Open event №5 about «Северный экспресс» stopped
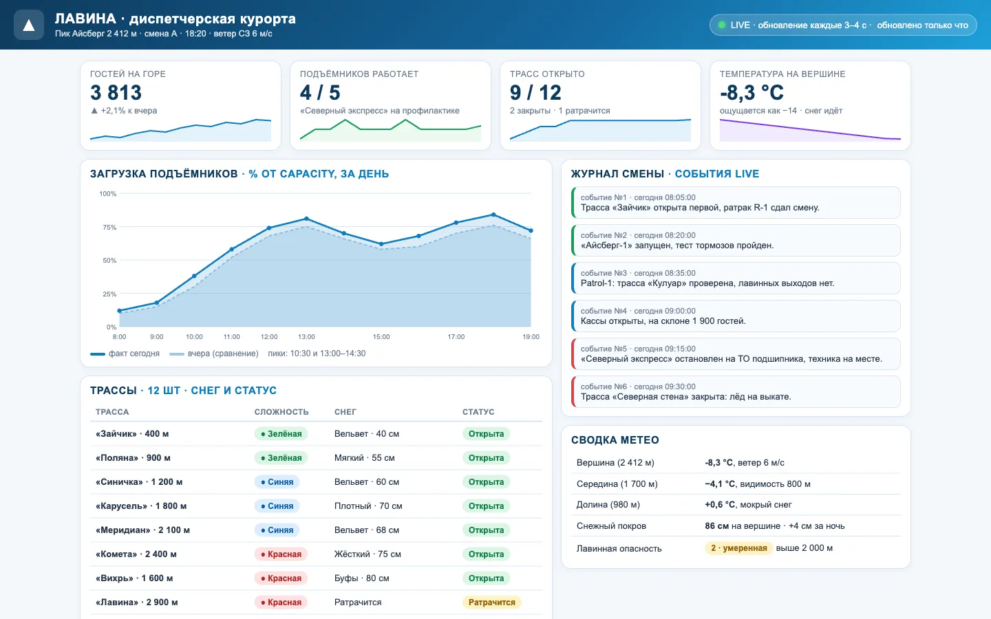Image resolution: width=991 pixels, height=619 pixels. coord(736,354)
